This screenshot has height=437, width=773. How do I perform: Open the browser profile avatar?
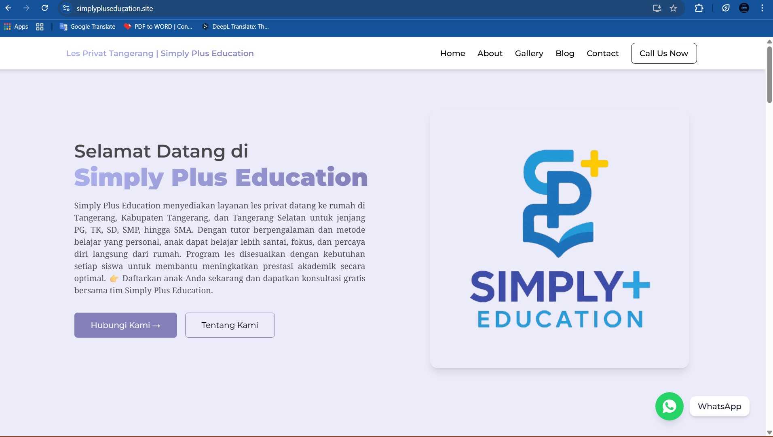pos(744,8)
